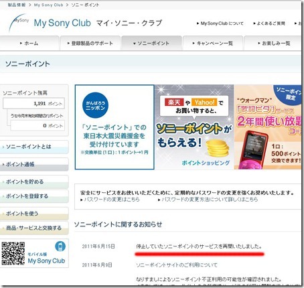Click the My Sony Club logo
Image resolution: width=304 pixels, height=288 pixels.
pos(50,23)
